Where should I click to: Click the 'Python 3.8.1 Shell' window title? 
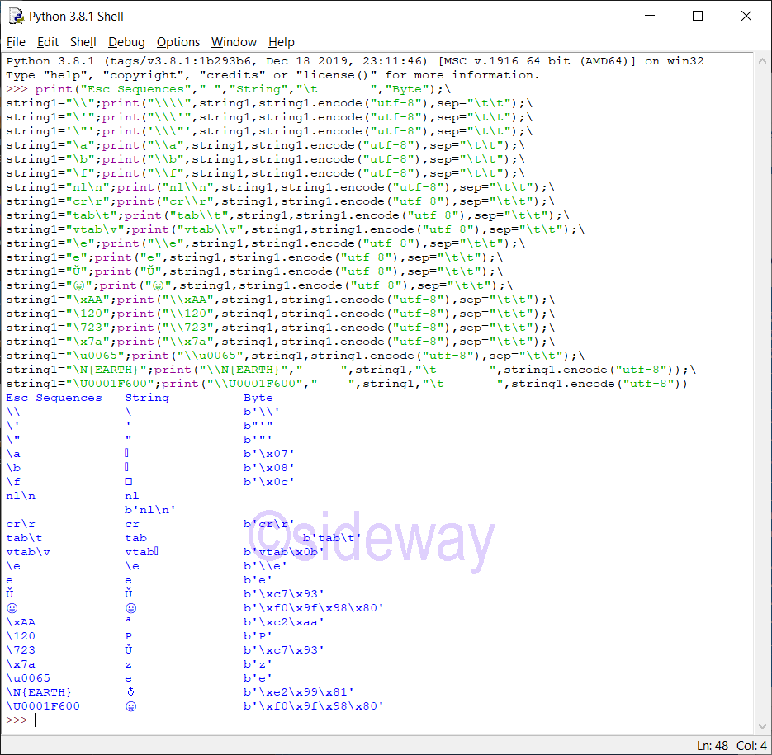pos(76,17)
